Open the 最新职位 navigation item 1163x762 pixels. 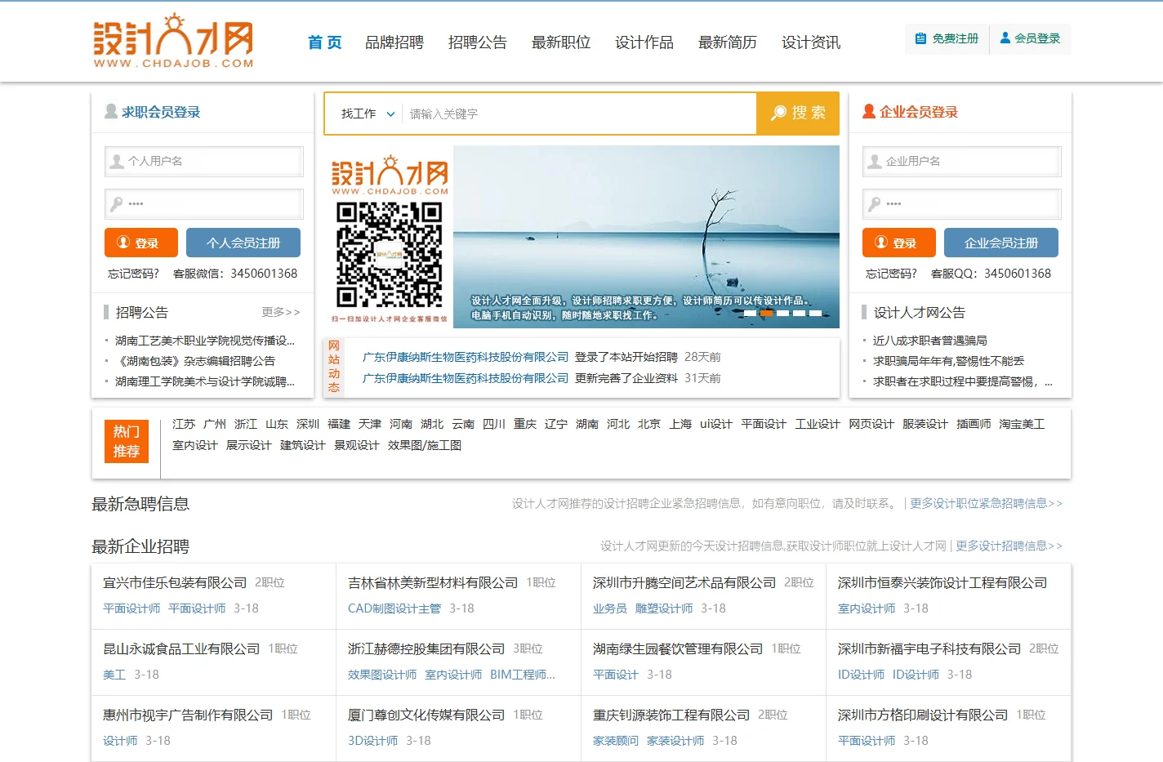point(561,42)
